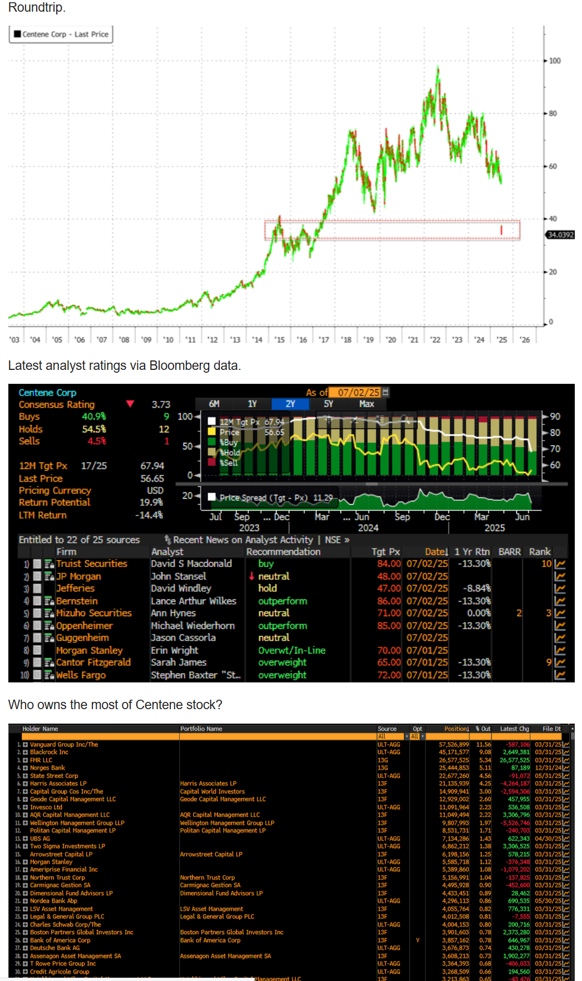Expand Invesco Ltd holder row
The height and width of the screenshot is (981, 582).
click(25, 807)
